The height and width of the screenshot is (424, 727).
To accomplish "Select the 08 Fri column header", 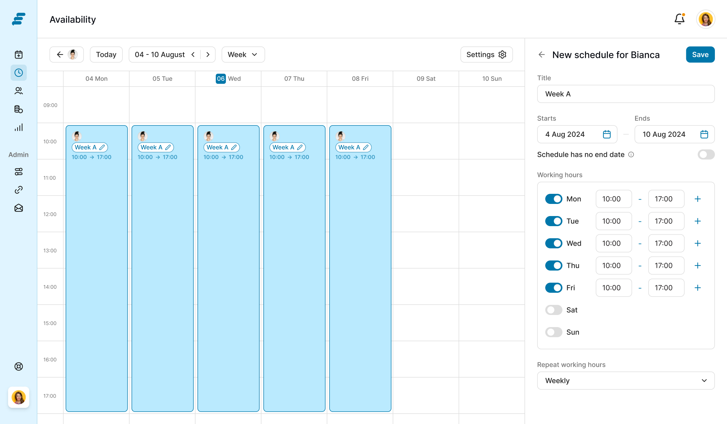I will click(x=360, y=79).
